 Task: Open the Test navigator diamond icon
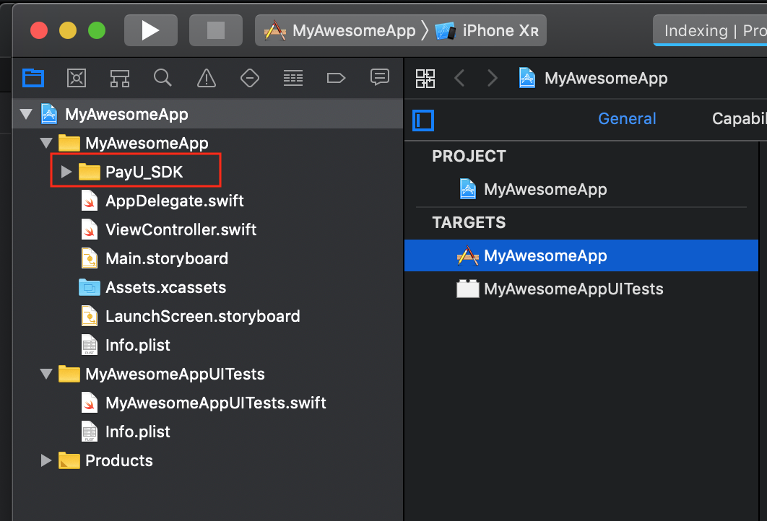(x=249, y=78)
